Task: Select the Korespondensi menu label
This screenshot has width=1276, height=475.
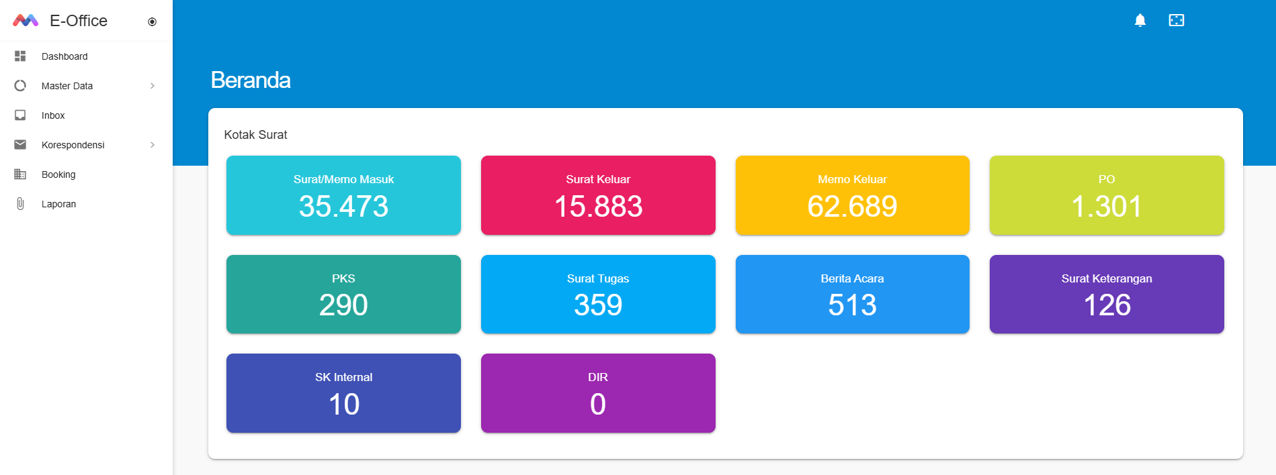Action: 73,145
